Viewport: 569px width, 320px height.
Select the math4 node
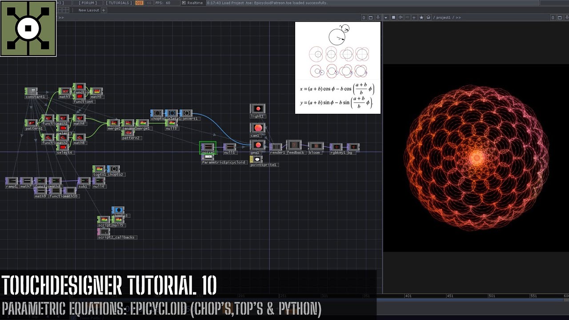(80, 118)
